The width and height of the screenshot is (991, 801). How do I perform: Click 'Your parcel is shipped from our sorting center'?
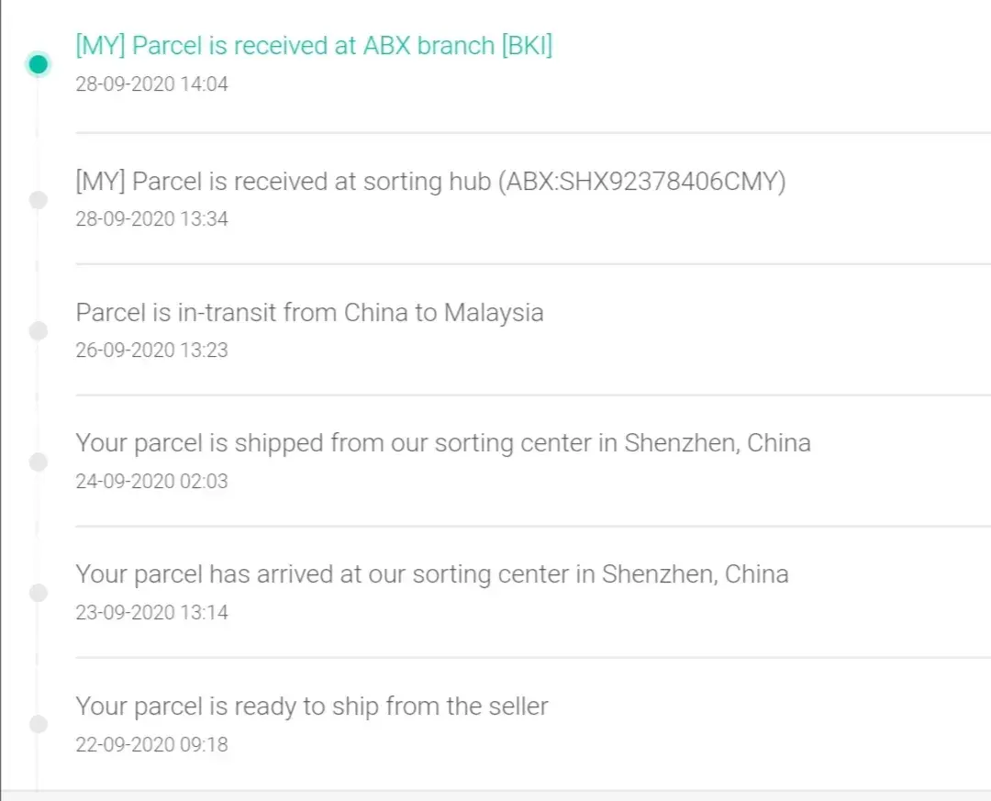pos(442,444)
